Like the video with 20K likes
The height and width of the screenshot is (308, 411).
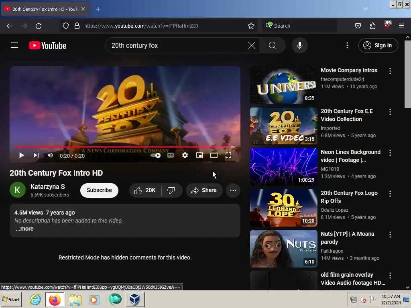pos(145,190)
